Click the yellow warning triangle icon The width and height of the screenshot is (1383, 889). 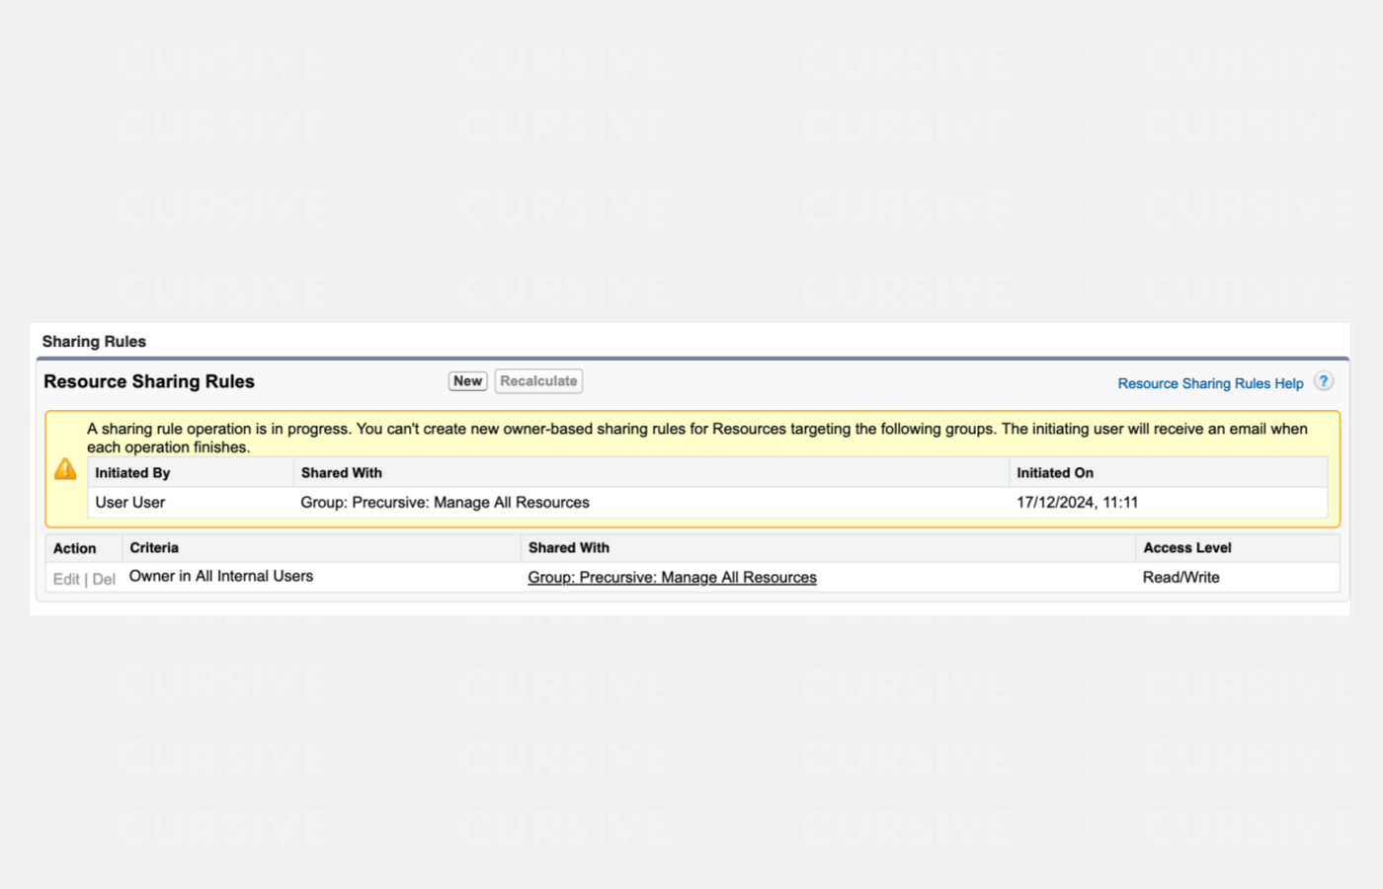[x=65, y=468]
